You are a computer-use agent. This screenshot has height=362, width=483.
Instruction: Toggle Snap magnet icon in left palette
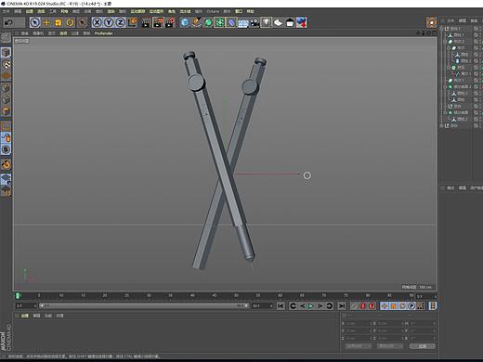point(6,164)
